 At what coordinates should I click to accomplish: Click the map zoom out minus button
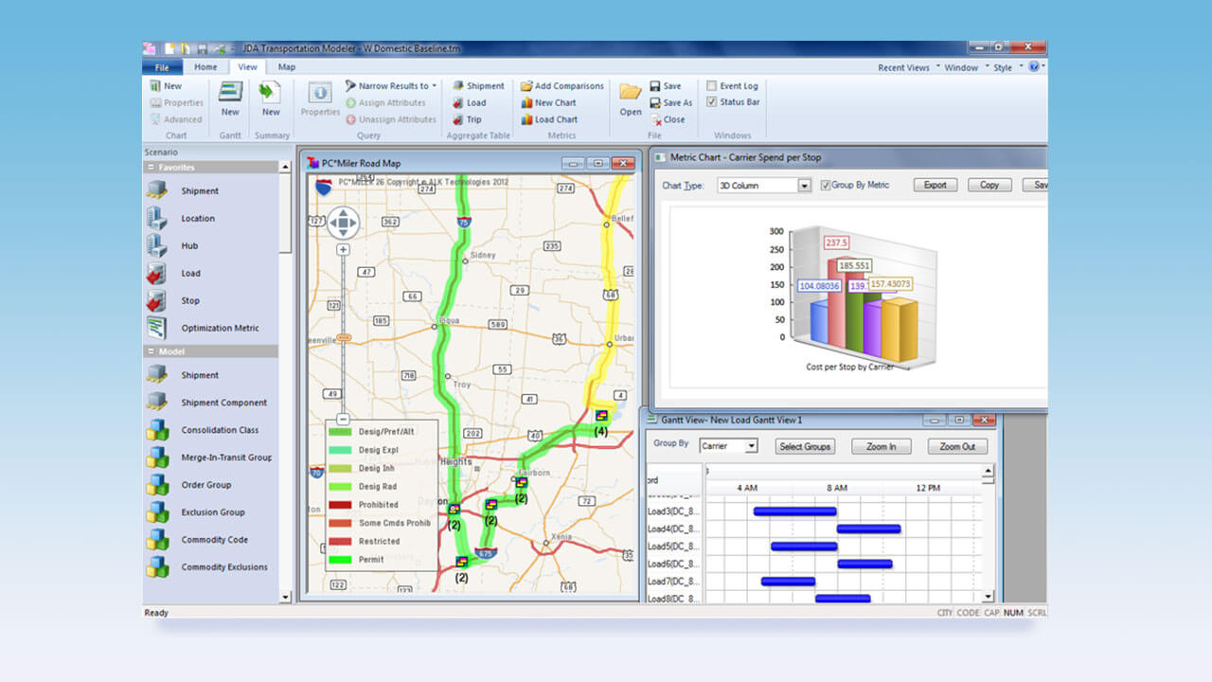(x=343, y=419)
